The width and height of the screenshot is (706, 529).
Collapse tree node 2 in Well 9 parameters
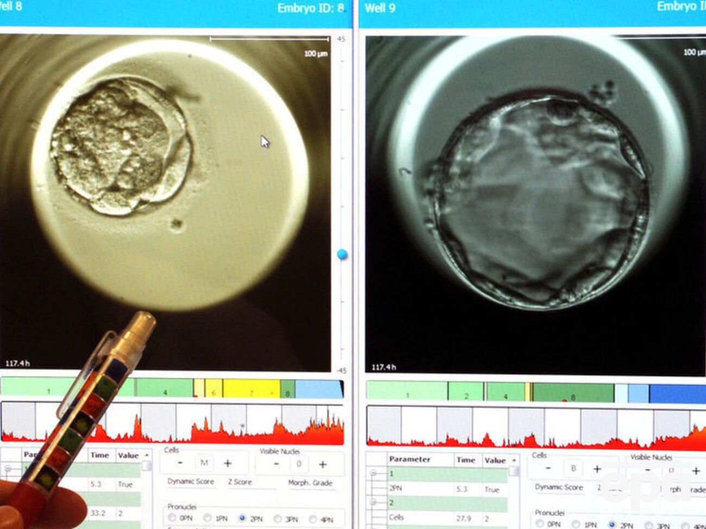374,503
